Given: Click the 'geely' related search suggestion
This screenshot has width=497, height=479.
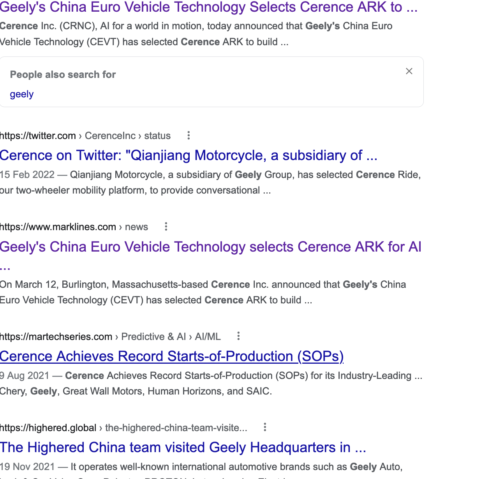Looking at the screenshot, I should click(22, 94).
